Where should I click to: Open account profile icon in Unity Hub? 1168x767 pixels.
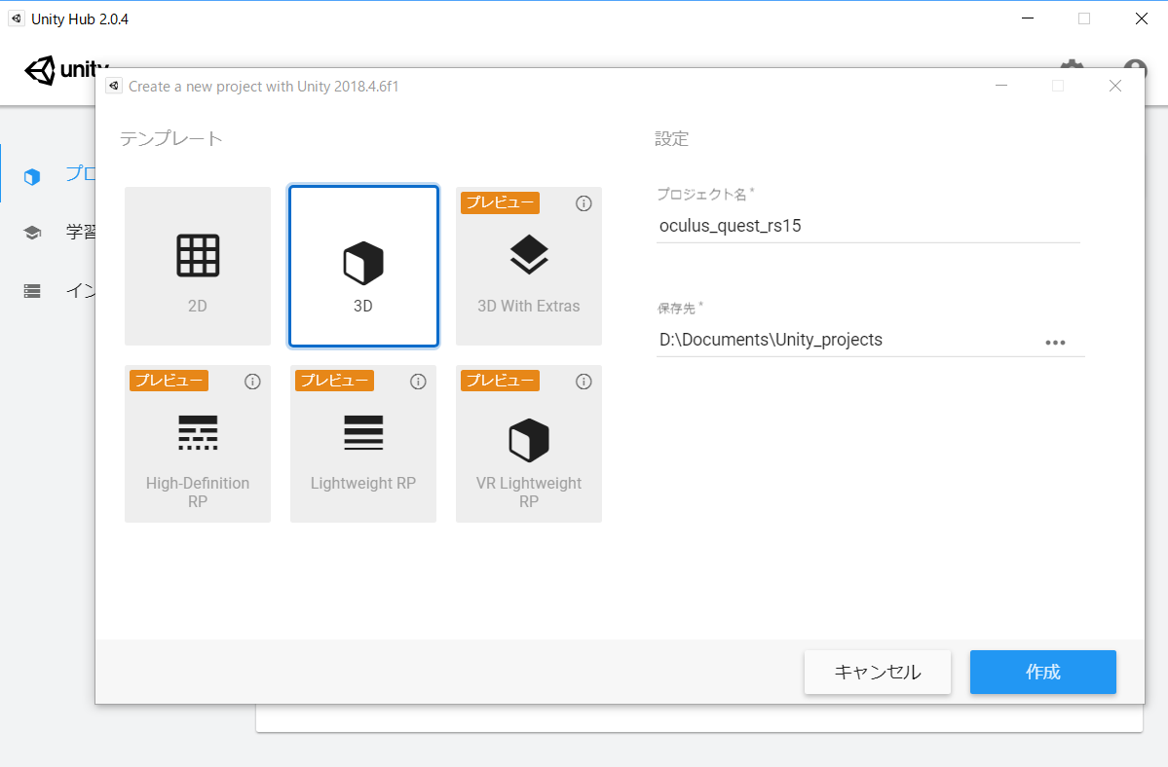pos(1135,68)
